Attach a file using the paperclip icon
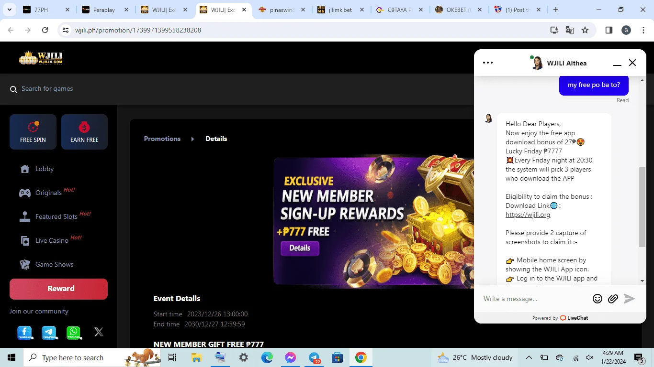This screenshot has height=367, width=654. 613,299
